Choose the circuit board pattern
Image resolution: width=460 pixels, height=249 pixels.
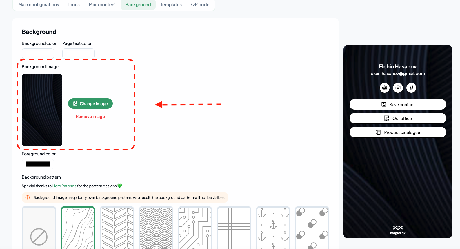195,228
